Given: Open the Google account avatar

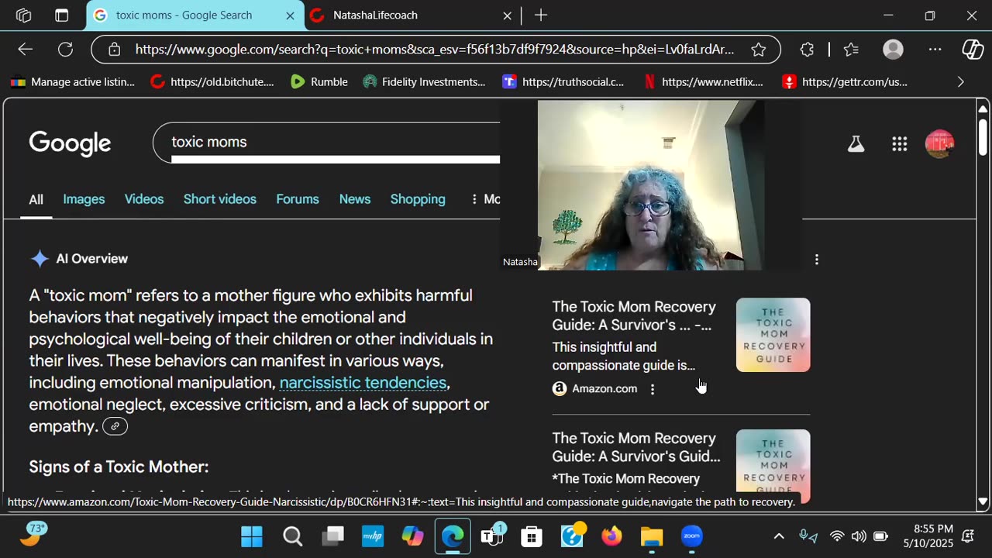Looking at the screenshot, I should pyautogui.click(x=939, y=143).
